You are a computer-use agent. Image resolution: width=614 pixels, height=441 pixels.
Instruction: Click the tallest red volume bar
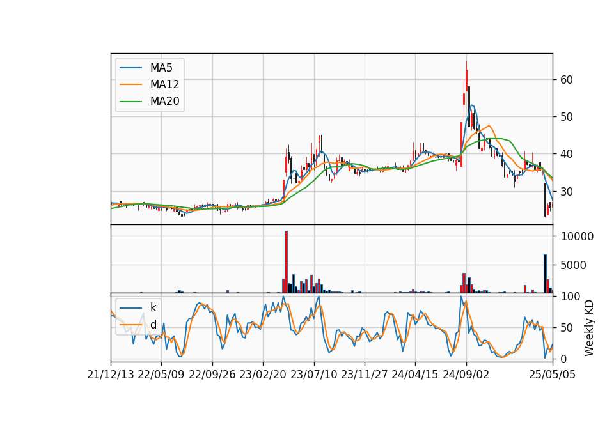[287, 262]
